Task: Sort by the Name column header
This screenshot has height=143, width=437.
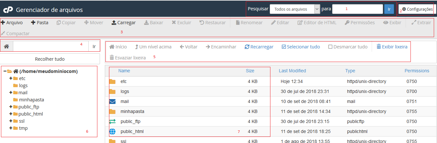Action: [124, 71]
